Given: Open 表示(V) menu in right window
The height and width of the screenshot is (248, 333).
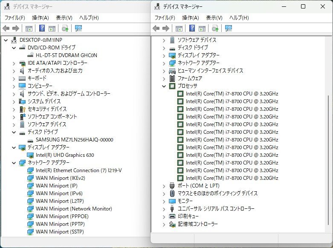Looking at the screenshot, I should (x=214, y=18).
